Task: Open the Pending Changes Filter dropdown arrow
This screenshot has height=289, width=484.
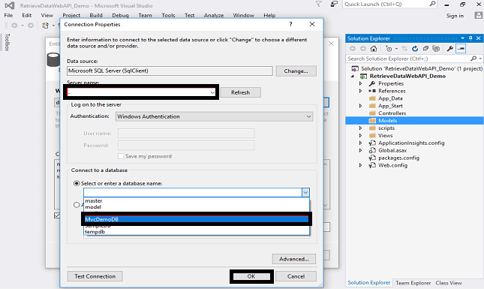Action: (396, 49)
